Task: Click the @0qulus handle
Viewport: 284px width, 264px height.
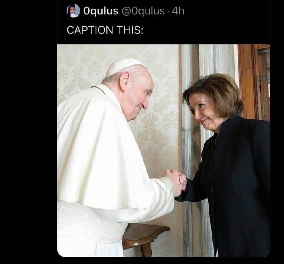Action: click(x=141, y=11)
